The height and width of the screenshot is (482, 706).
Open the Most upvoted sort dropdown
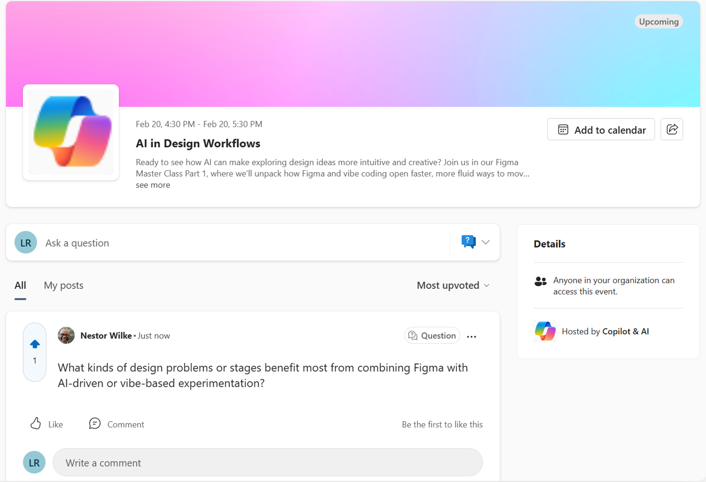(453, 285)
